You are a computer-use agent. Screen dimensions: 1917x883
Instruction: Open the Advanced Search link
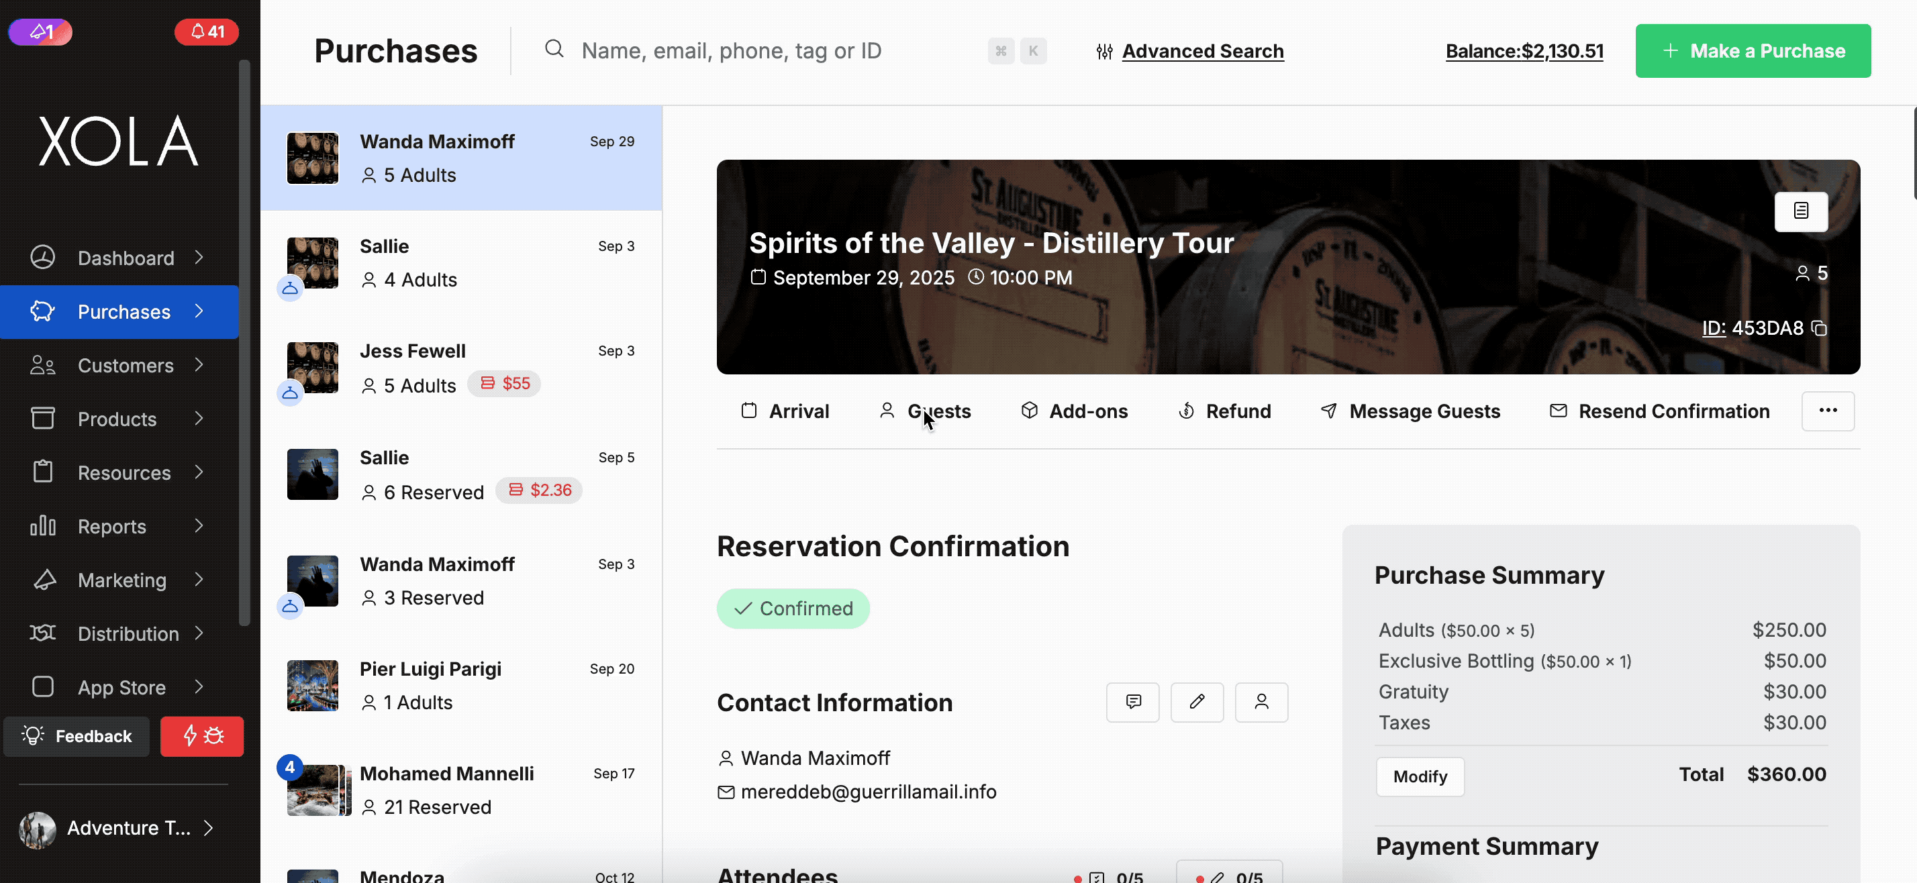point(1202,51)
